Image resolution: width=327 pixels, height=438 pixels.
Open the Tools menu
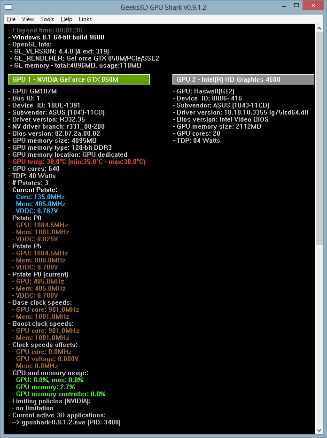pos(47,19)
